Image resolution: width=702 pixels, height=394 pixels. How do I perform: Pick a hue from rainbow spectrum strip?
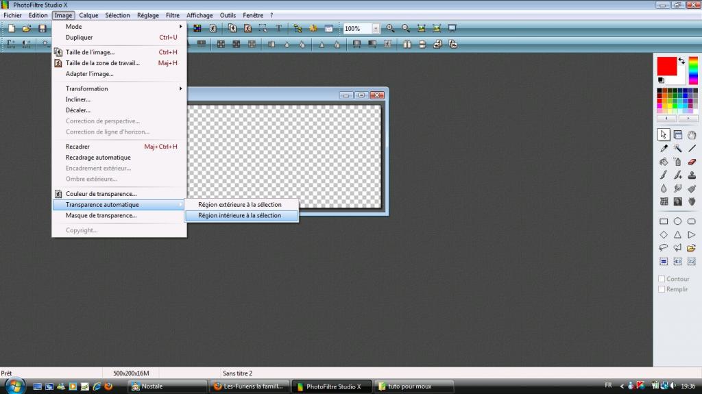(693, 71)
